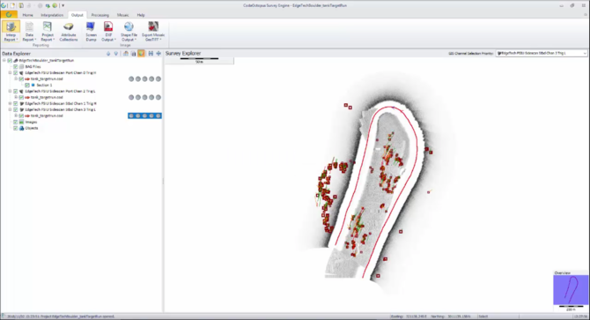Screen dimensions: 590x320
Task: Toggle the Objects checkbox
Action: [16, 128]
